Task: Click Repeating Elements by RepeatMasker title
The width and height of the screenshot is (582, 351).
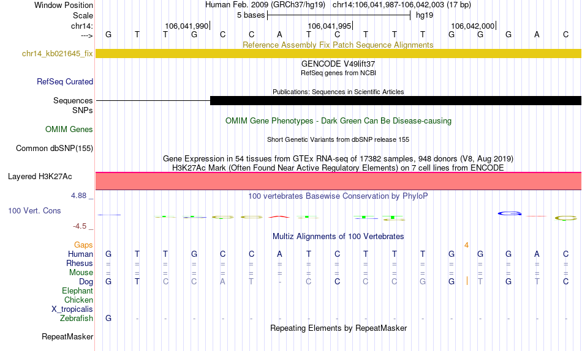Action: [x=338, y=328]
